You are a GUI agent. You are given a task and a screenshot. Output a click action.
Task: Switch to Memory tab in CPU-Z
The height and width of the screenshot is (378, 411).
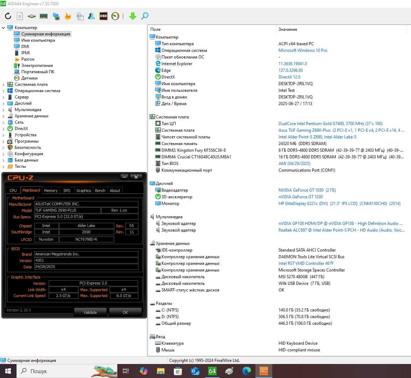coord(51,191)
